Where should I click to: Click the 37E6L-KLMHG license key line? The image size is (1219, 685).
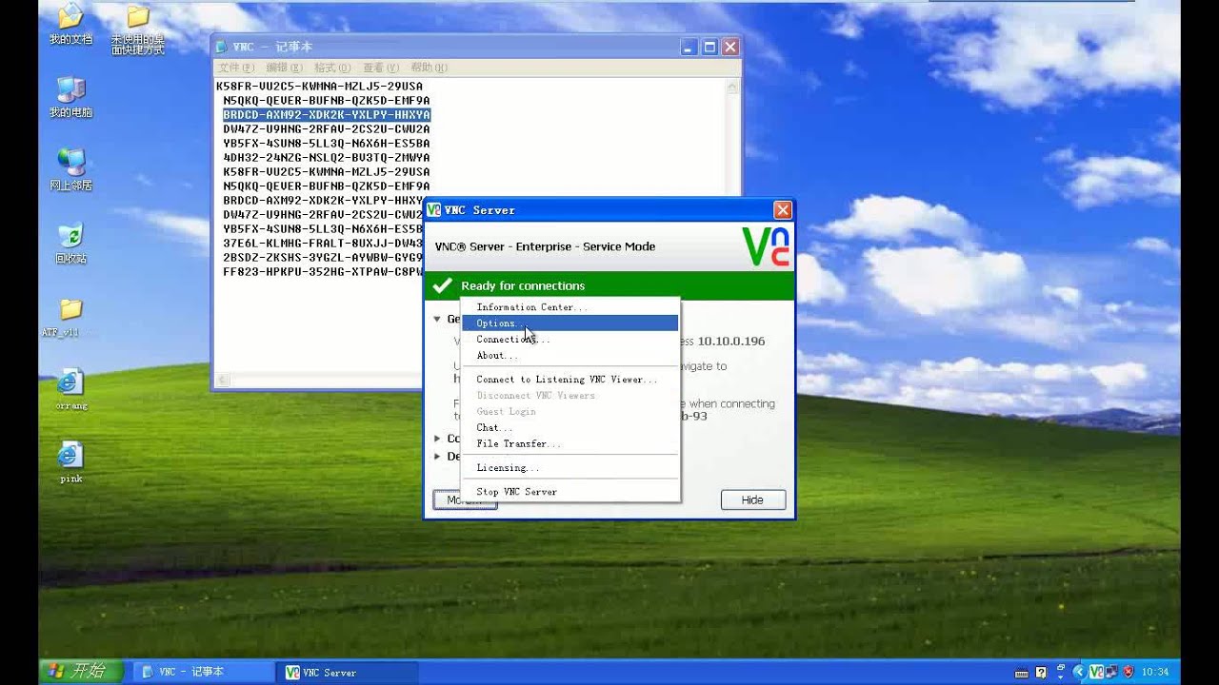[x=323, y=243]
